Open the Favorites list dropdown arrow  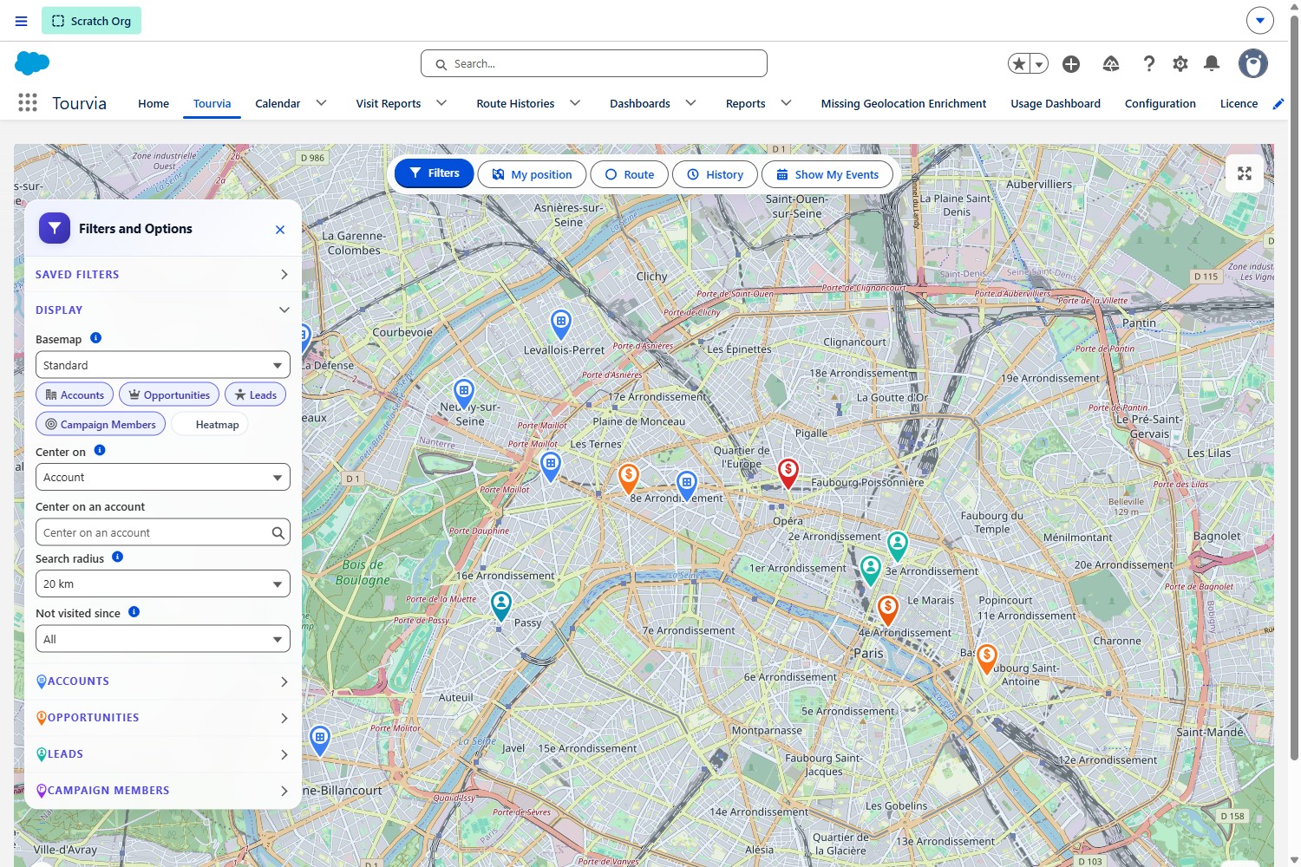coord(1039,63)
